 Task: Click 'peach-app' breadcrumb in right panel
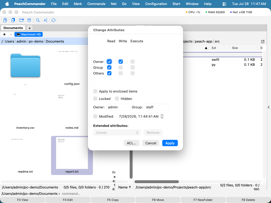click(204, 41)
